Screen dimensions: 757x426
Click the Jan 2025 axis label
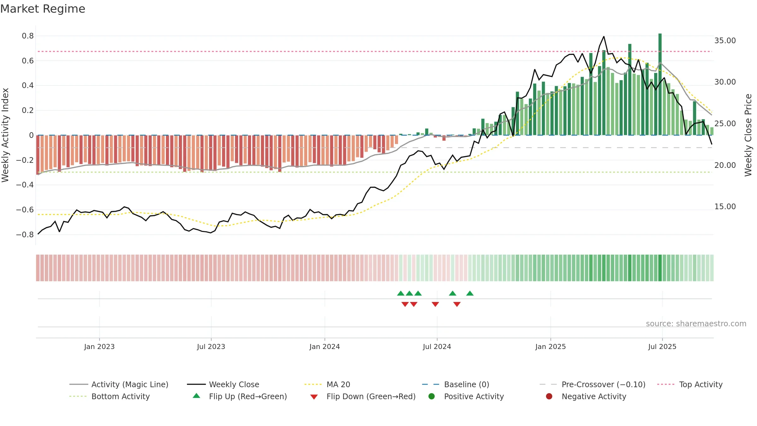[x=550, y=347]
